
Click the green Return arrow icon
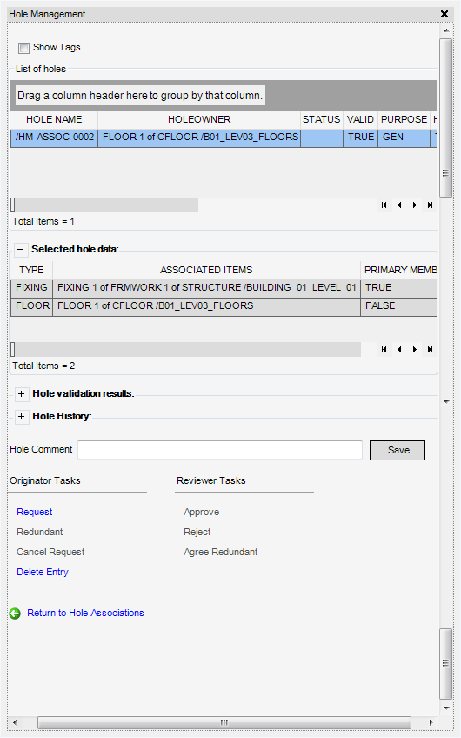pos(15,614)
